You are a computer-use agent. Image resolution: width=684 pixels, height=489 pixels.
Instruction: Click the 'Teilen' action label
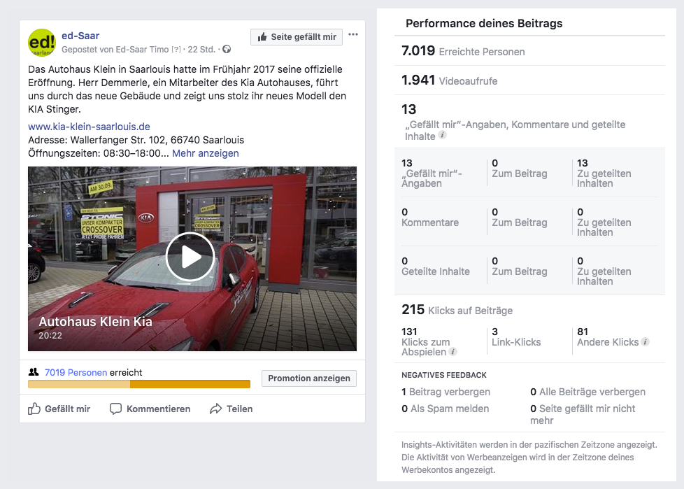[x=239, y=409]
